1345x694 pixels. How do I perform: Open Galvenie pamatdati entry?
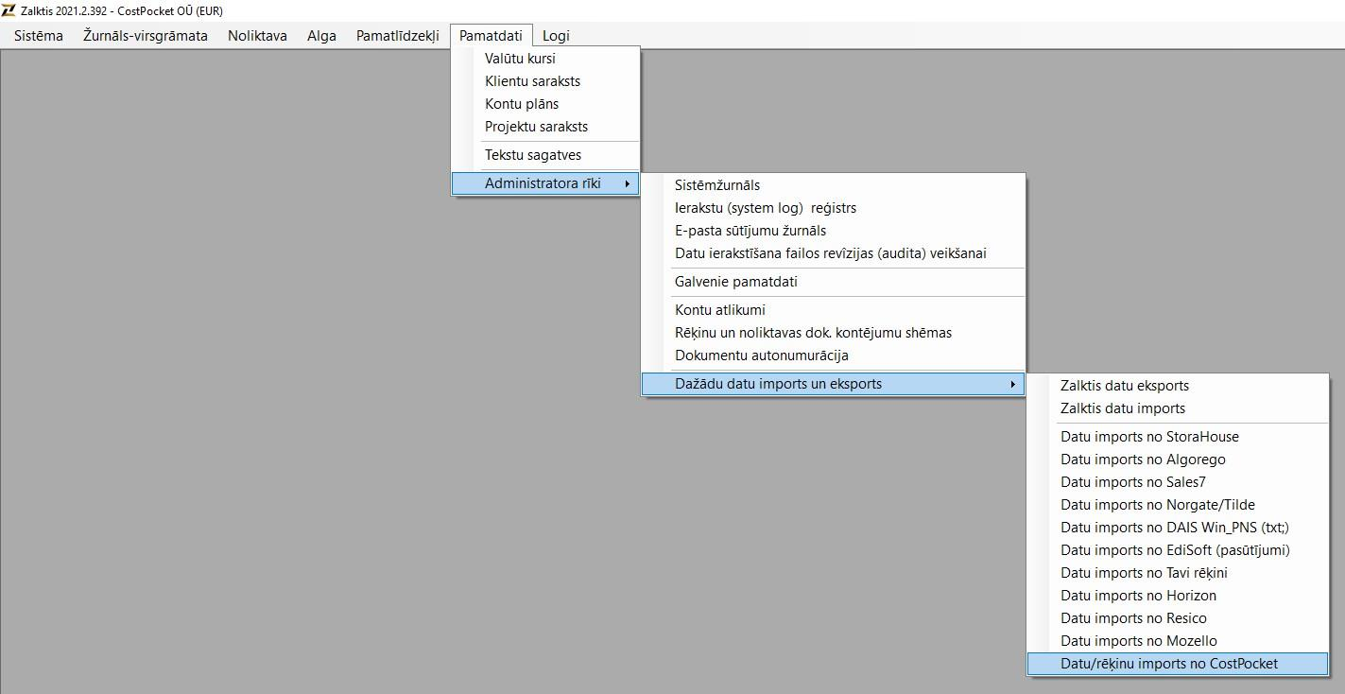tap(834, 282)
